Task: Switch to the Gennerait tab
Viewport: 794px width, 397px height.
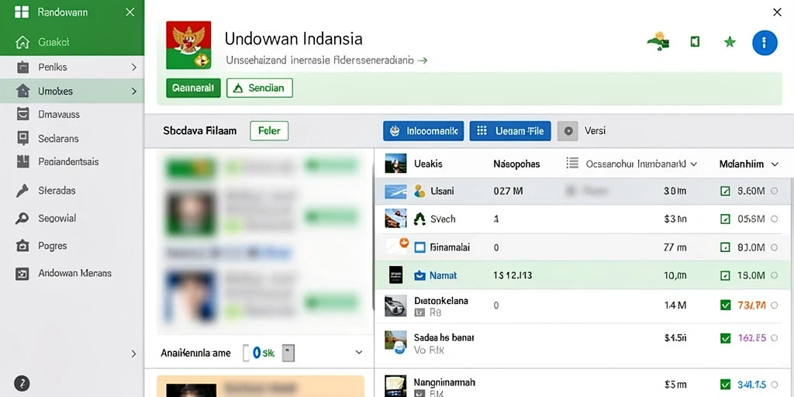Action: click(193, 88)
